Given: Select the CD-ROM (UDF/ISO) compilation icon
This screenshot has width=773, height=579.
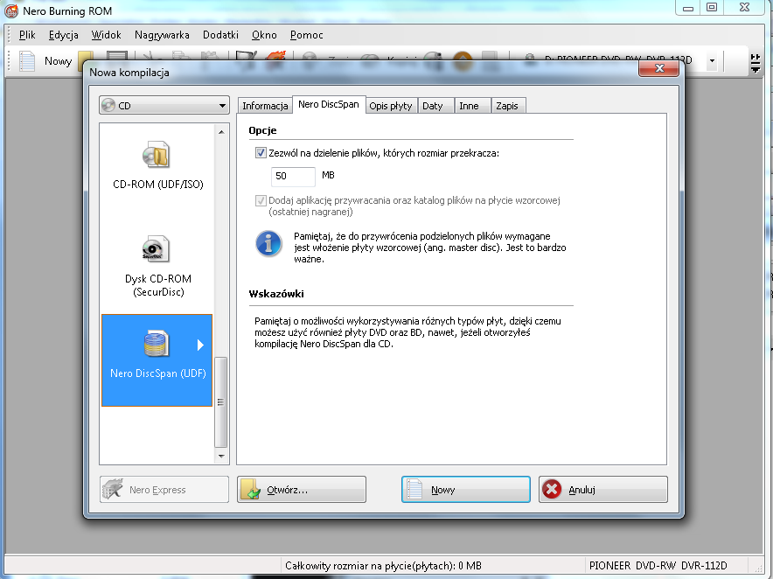Looking at the screenshot, I should [157, 155].
